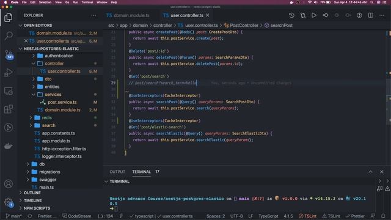The width and height of the screenshot is (391, 220).
Task: Run the file with the play icon
Action: click(314, 15)
